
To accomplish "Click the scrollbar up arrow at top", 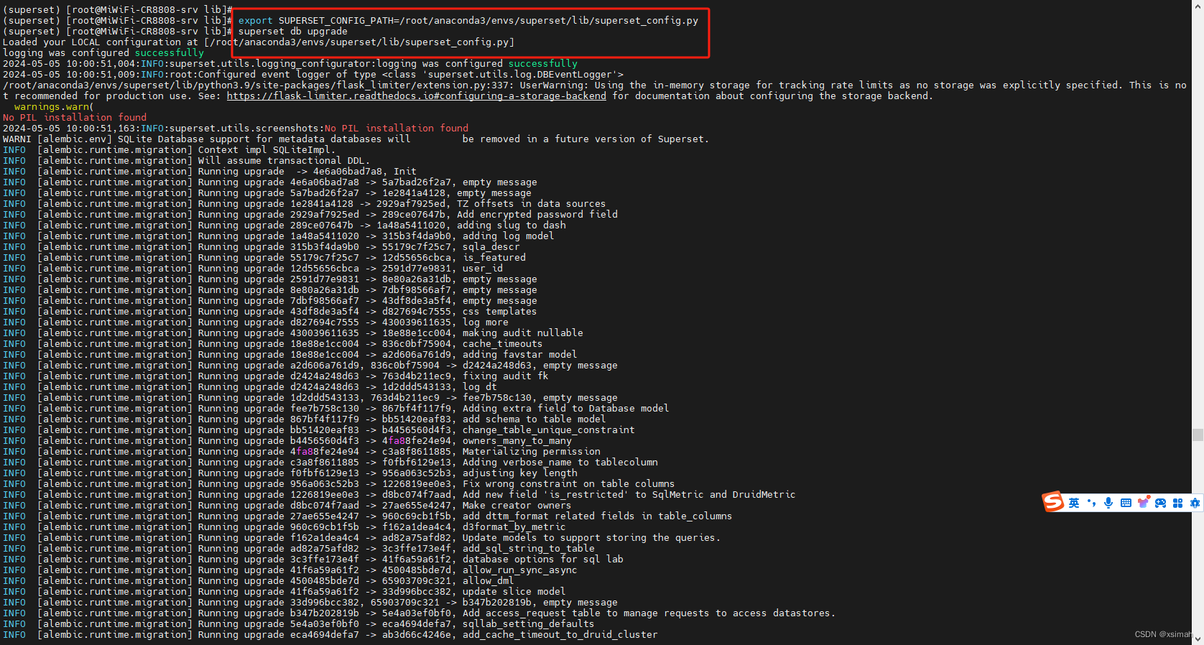I will pos(1198,5).
